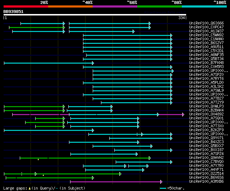
Task: Select the UniRef100_A9U511 label
Action: [x=206, y=47]
